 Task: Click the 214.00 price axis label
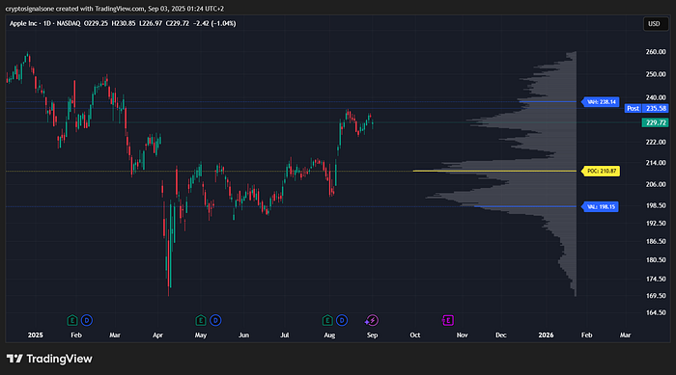pos(656,163)
